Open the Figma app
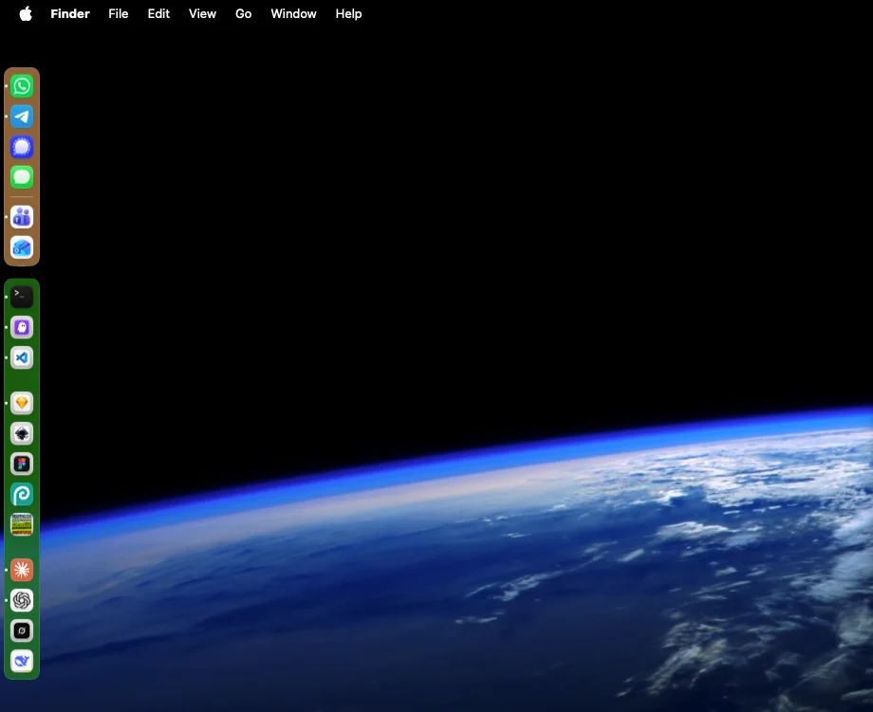The image size is (873, 712). click(22, 464)
